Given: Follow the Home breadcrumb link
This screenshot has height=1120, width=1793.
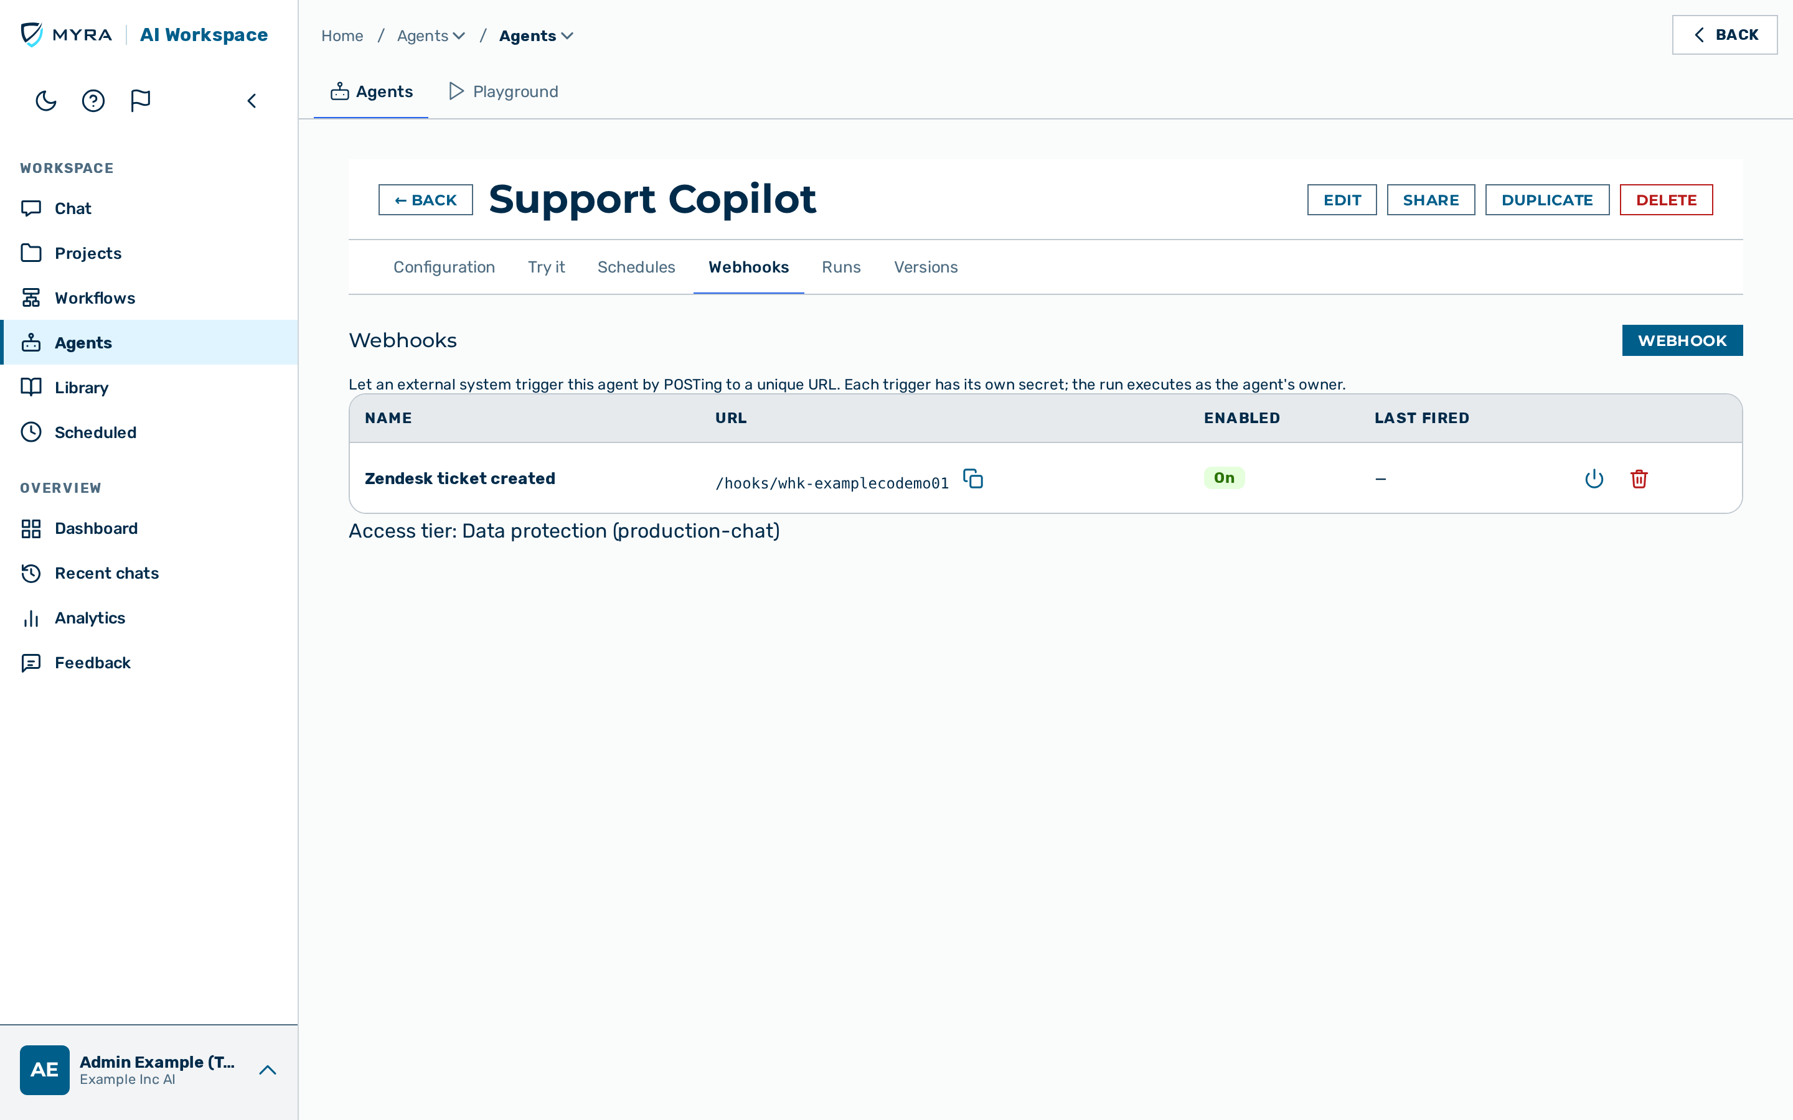Looking at the screenshot, I should (x=342, y=35).
